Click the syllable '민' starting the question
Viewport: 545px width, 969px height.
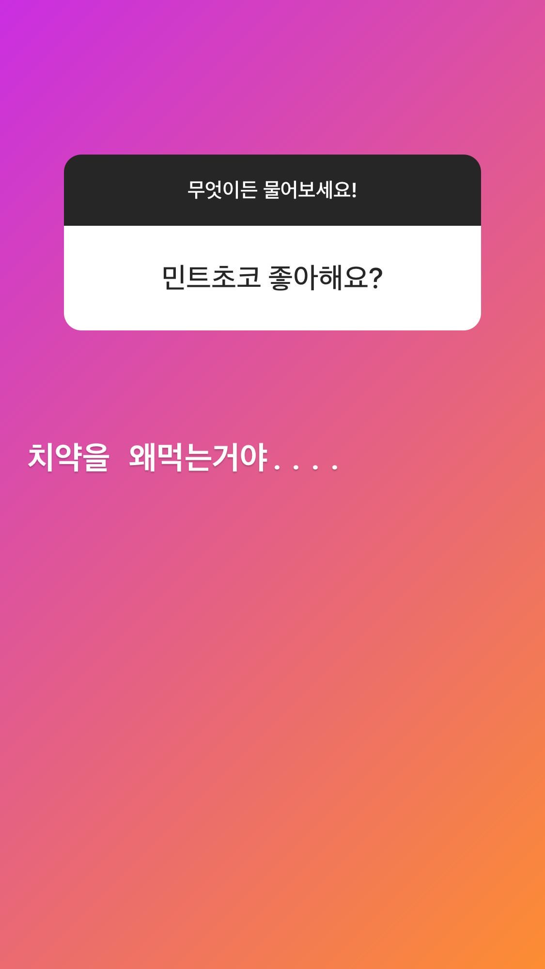pos(174,278)
